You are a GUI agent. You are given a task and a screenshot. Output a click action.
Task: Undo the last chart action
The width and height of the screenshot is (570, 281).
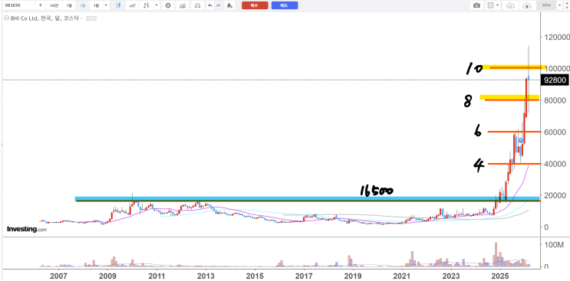coord(209,5)
